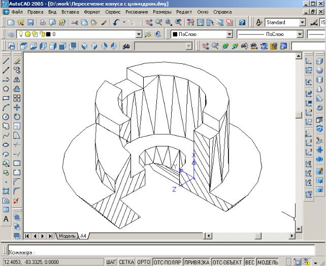326x266 pixels.
Task: Open the Файл menu
Action: 17,12
